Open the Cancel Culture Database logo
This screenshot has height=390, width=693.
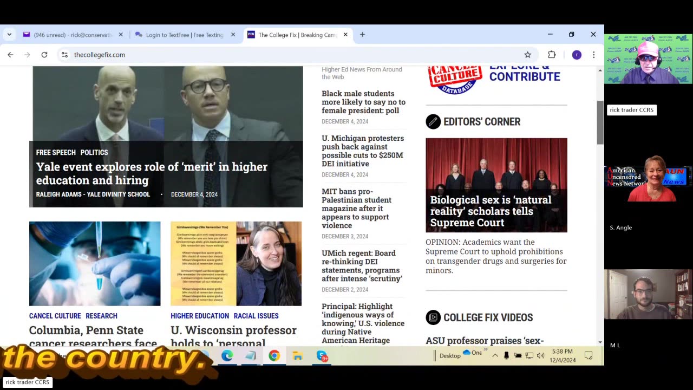(455, 79)
